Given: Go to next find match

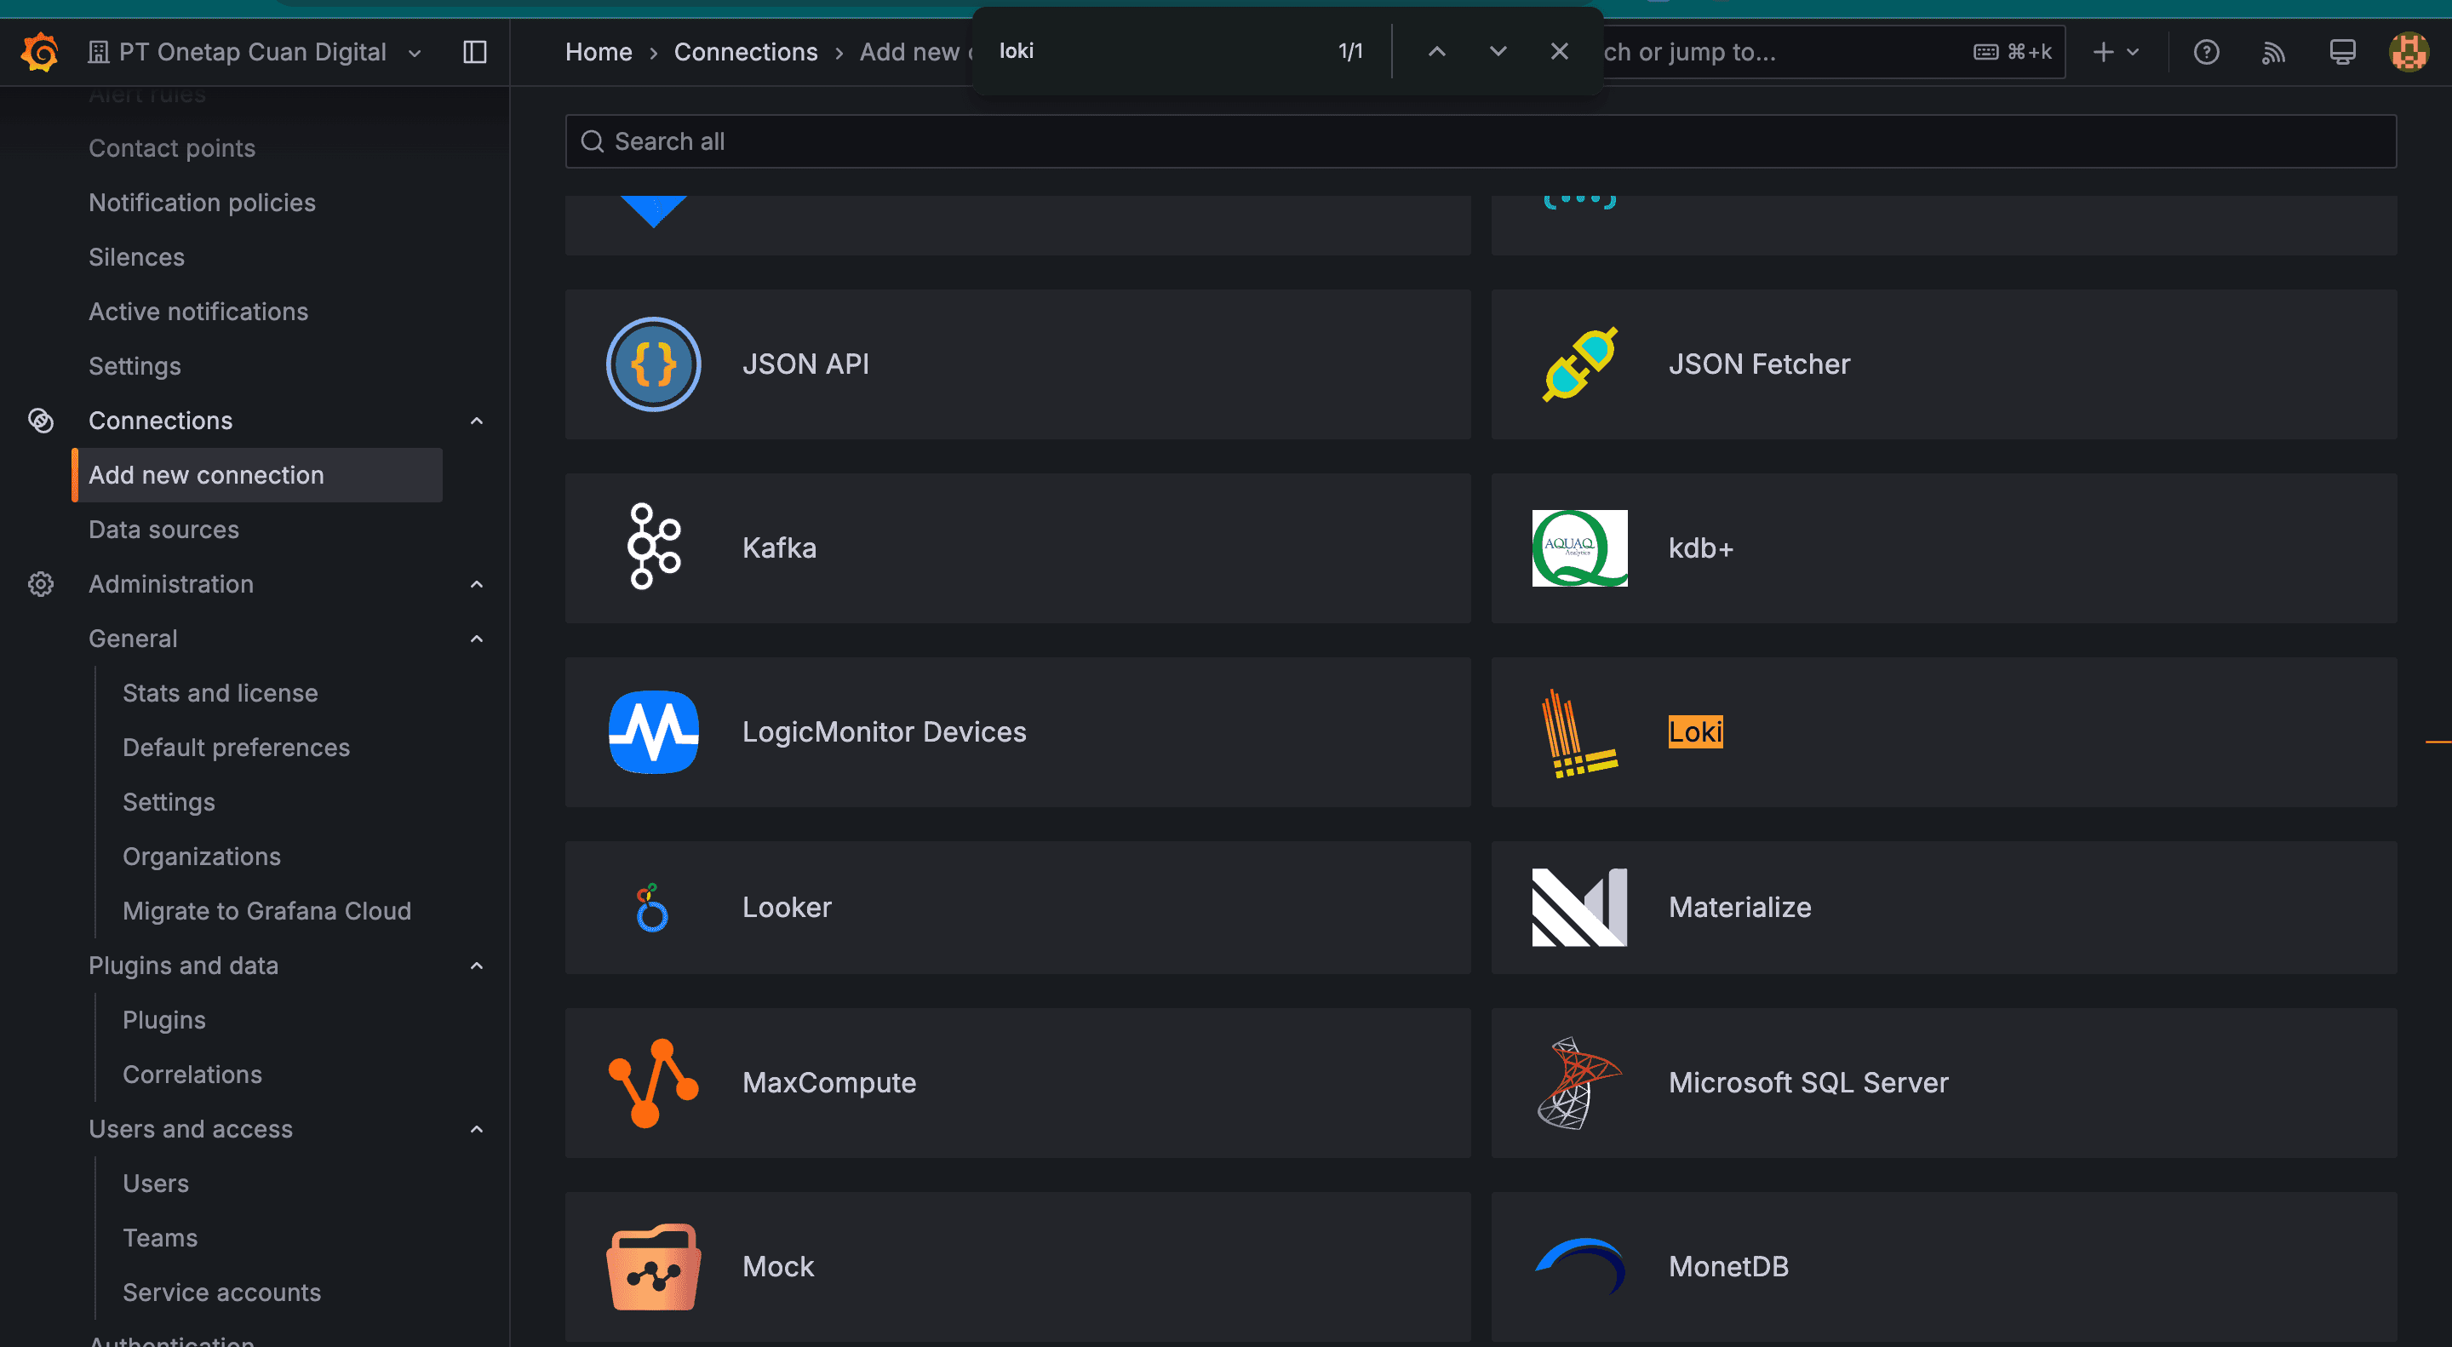Looking at the screenshot, I should pos(1498,51).
